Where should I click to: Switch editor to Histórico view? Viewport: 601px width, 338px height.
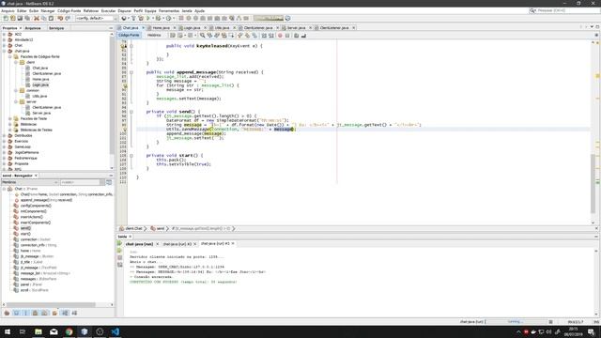154,36
